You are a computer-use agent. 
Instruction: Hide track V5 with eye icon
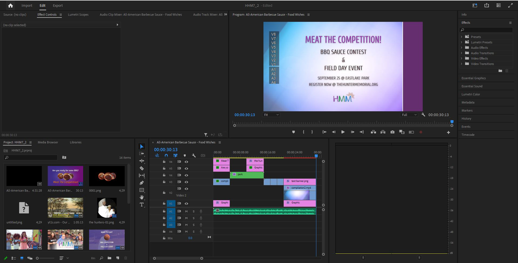pyautogui.click(x=186, y=168)
